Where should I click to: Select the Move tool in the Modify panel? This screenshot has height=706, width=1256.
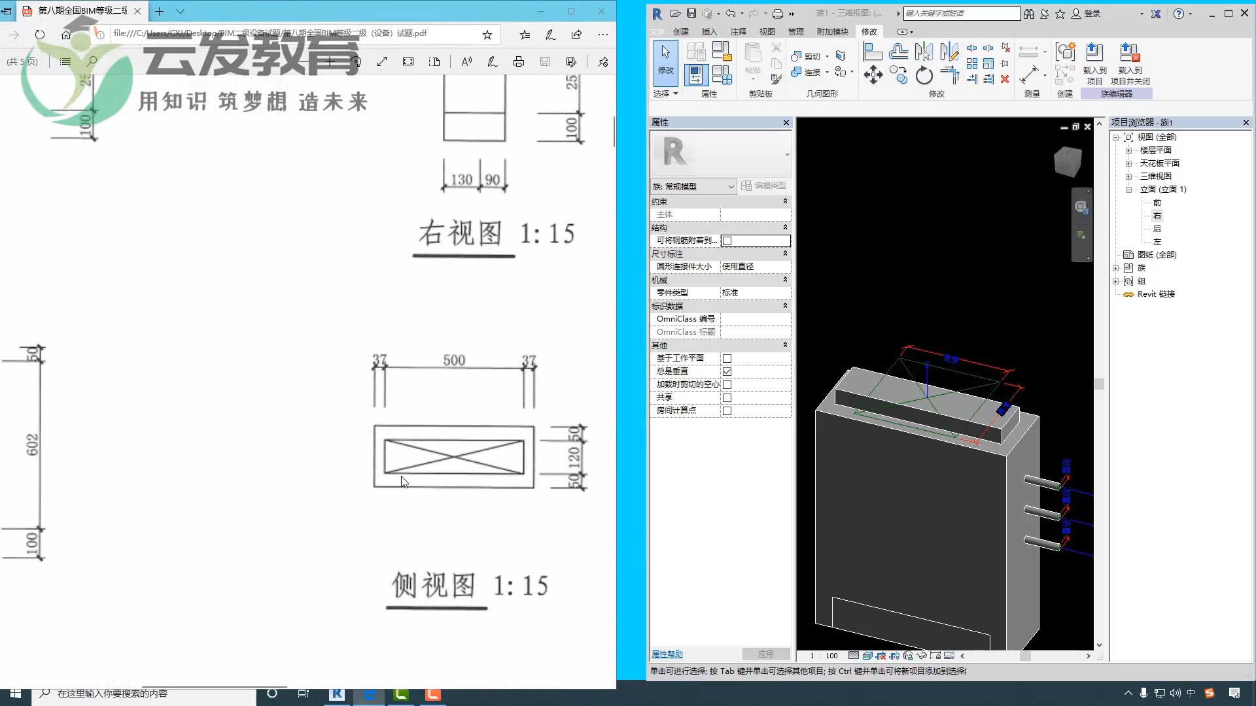[873, 76]
